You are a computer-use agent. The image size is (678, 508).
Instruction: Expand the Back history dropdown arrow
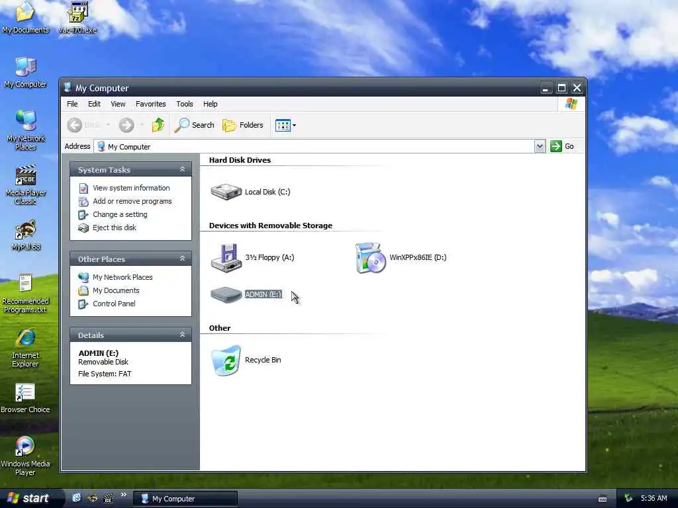coord(108,125)
